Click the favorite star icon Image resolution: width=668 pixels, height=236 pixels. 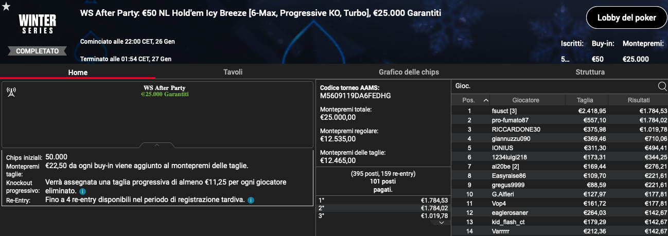coord(6,6)
